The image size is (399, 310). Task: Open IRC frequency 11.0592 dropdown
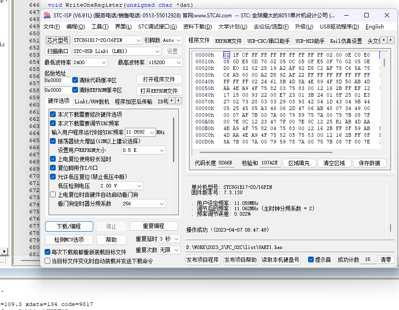click(140, 132)
